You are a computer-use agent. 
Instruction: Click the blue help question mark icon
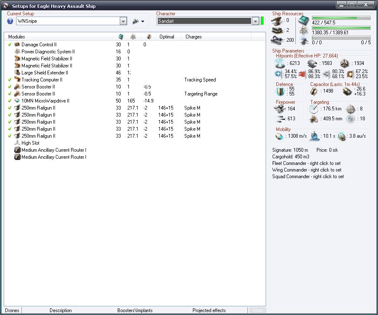pyautogui.click(x=10, y=21)
